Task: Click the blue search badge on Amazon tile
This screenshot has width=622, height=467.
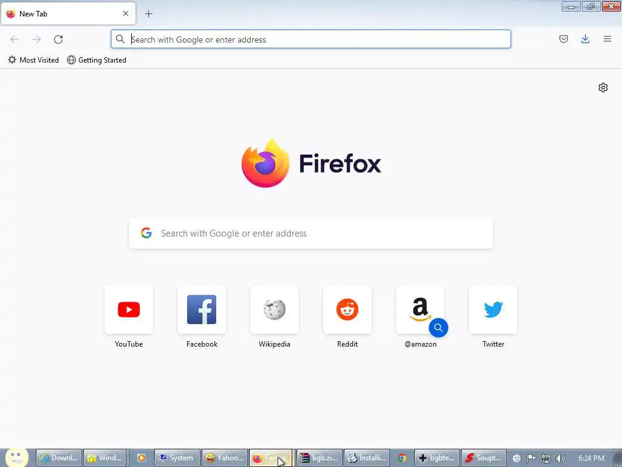Action: pyautogui.click(x=439, y=328)
